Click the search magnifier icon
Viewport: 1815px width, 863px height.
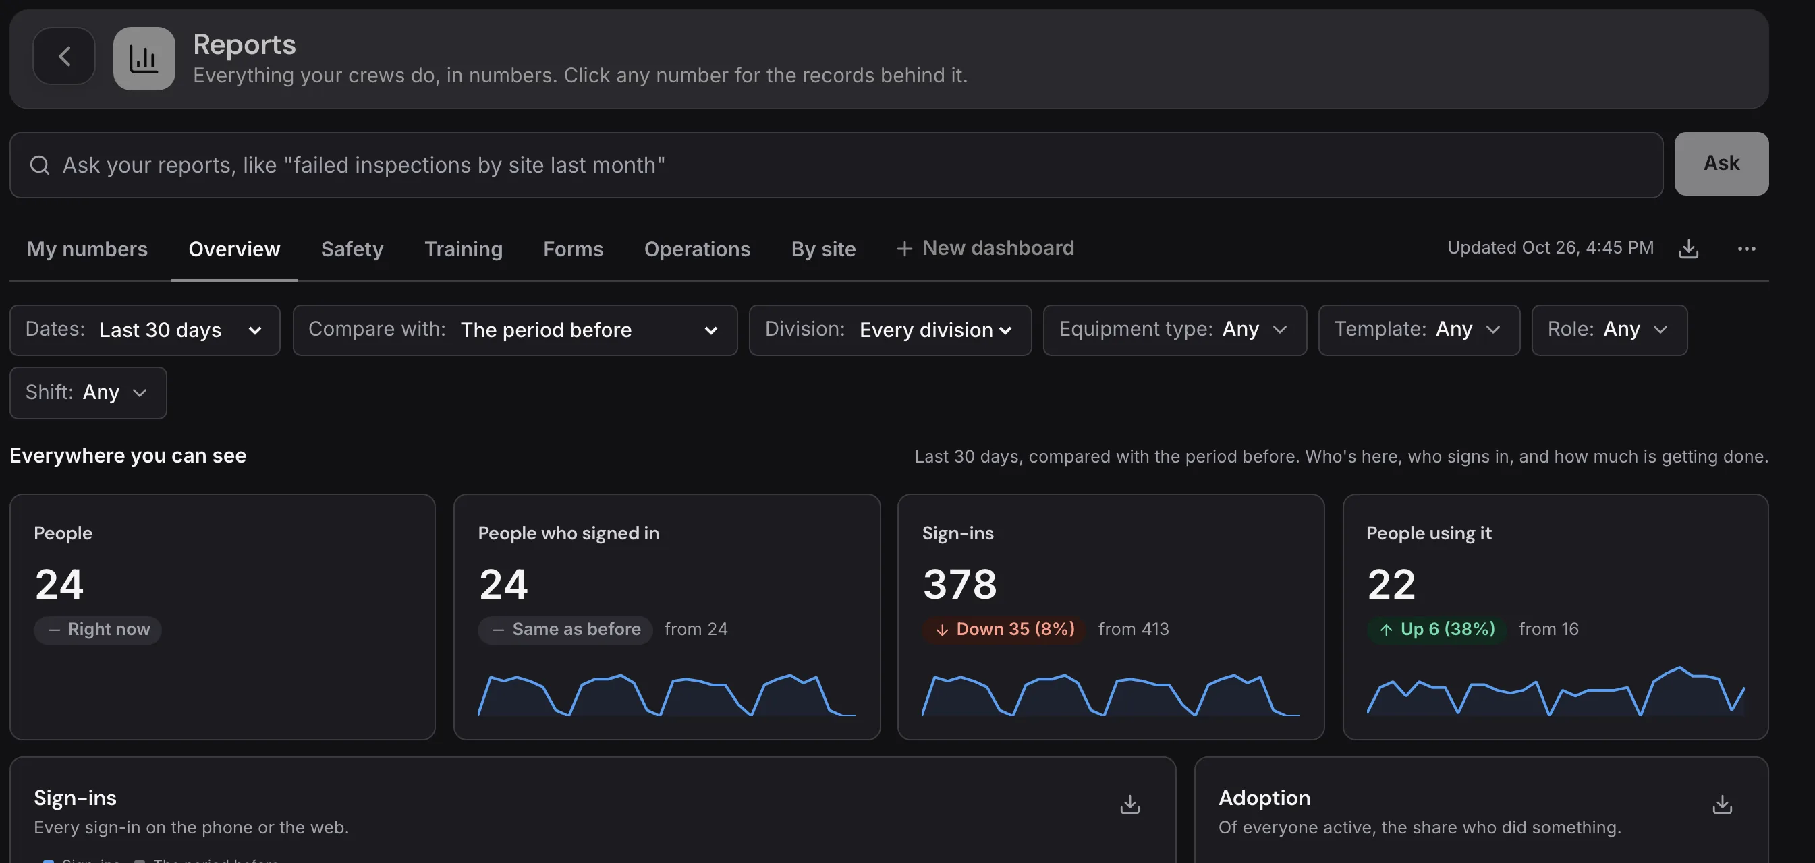click(40, 165)
